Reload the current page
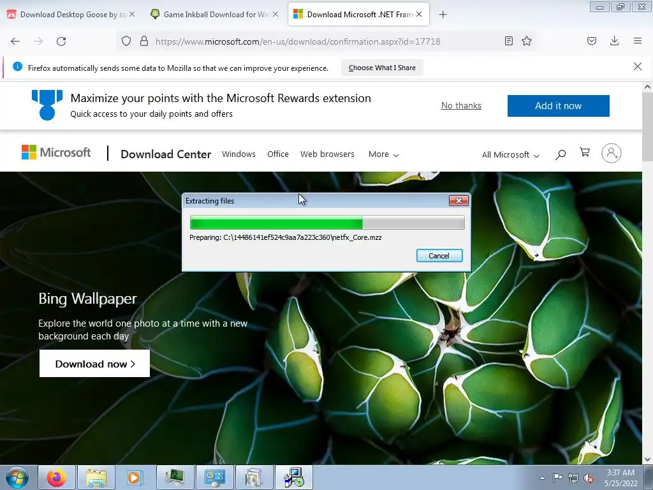This screenshot has height=490, width=653. (61, 41)
